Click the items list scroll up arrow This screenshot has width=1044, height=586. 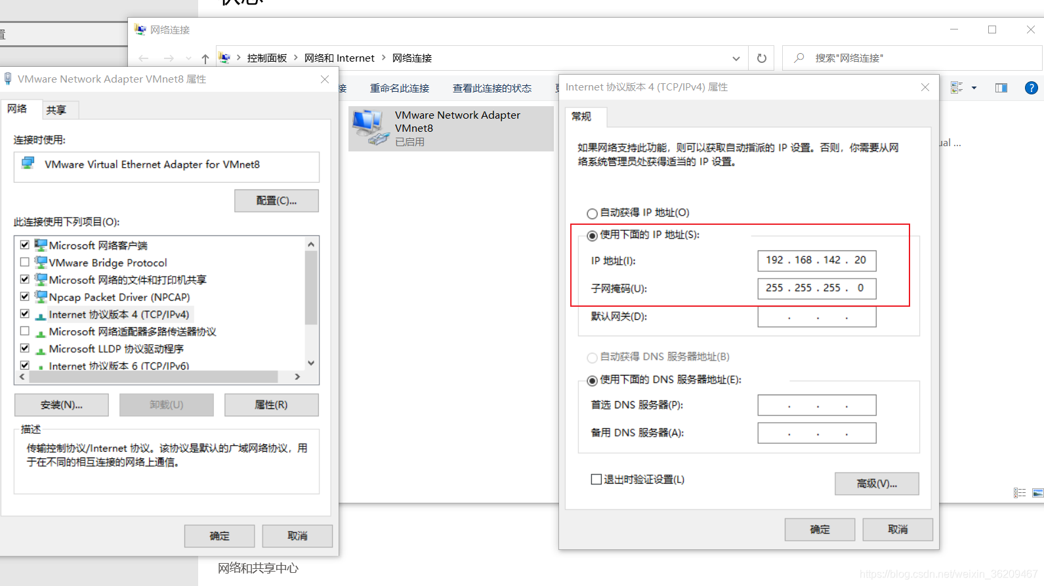311,244
